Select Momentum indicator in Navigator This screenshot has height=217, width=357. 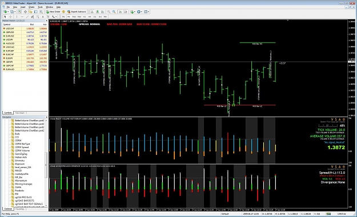tap(21, 181)
